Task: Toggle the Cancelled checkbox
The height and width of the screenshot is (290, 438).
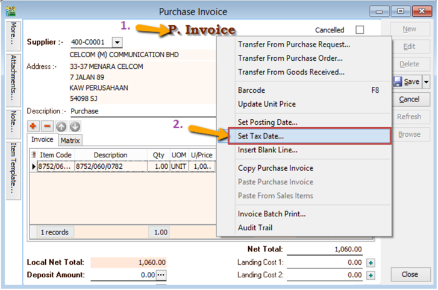Action: (360, 30)
